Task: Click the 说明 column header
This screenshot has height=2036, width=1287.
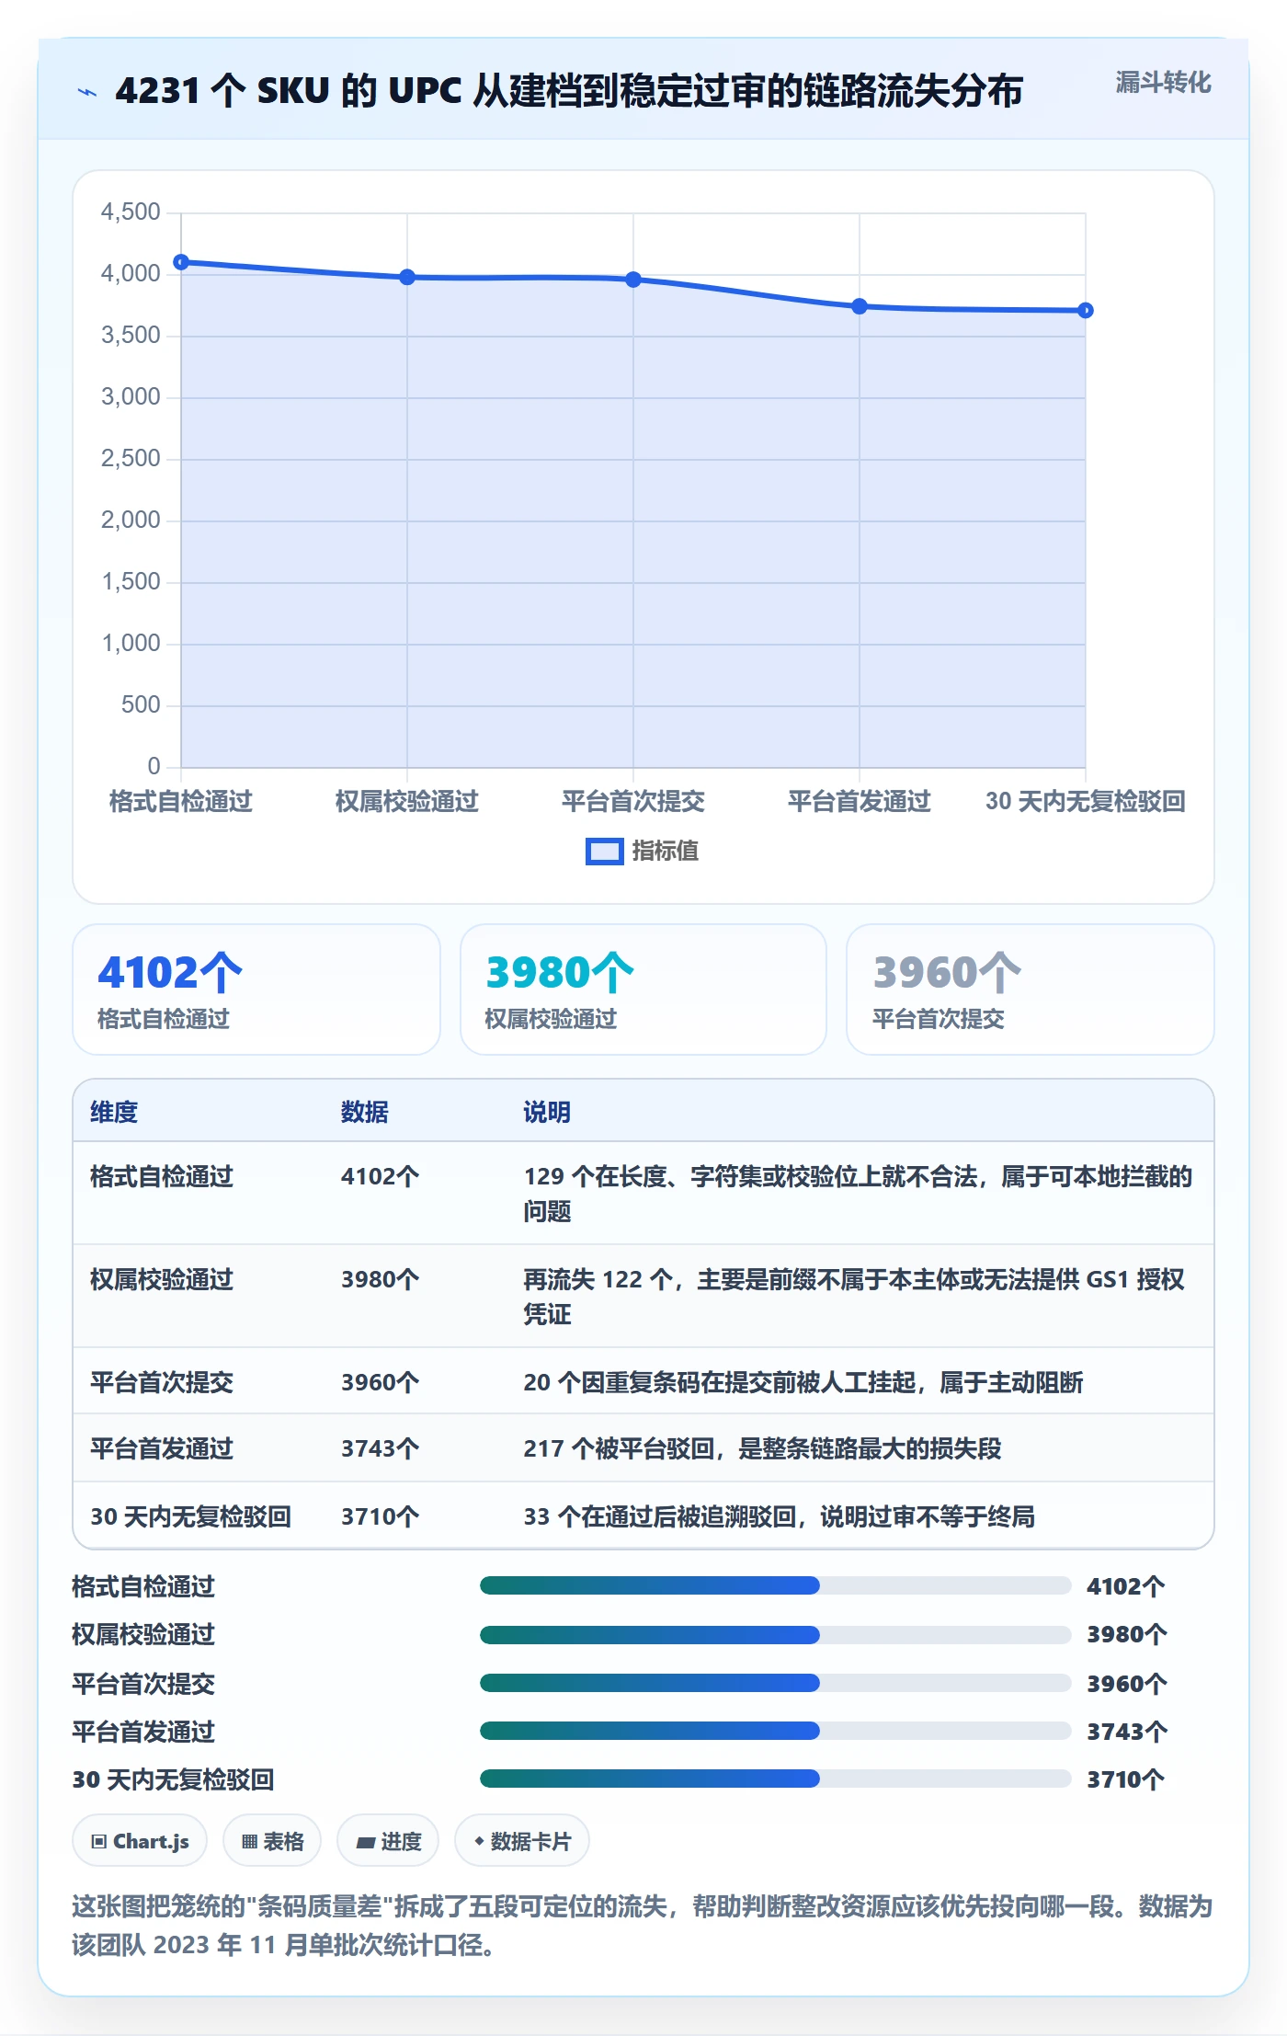Action: [x=547, y=1112]
